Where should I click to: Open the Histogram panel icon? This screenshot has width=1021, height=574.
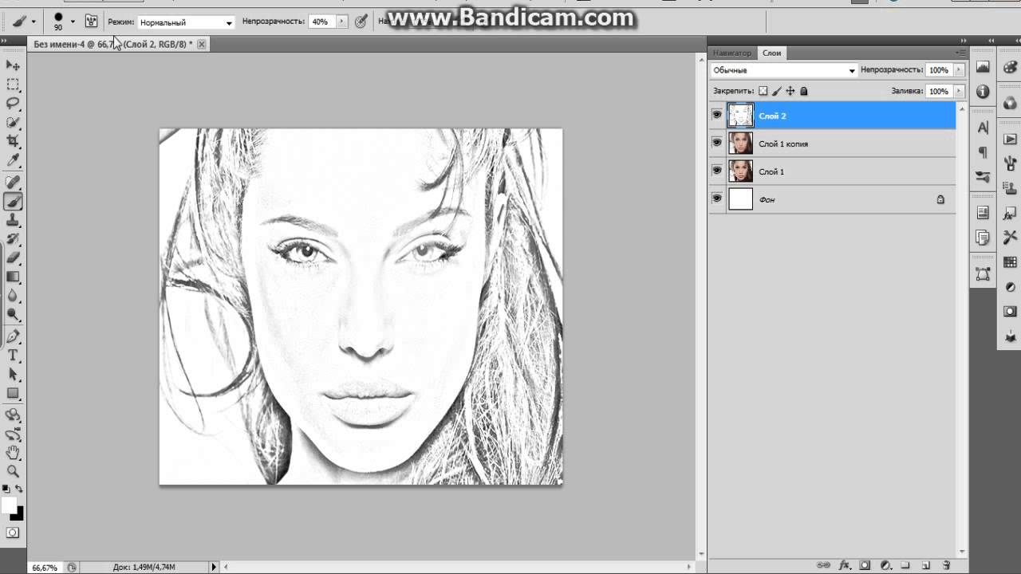pos(983,68)
